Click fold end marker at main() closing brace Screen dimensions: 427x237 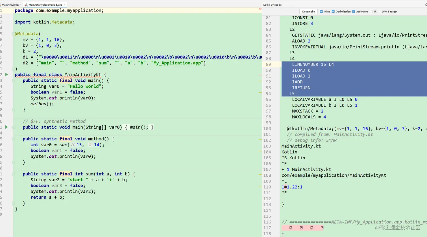13,110
